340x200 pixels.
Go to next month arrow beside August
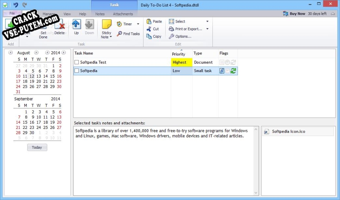tap(36, 53)
